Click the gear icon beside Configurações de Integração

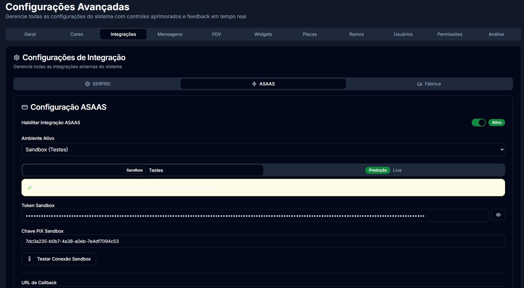point(17,58)
